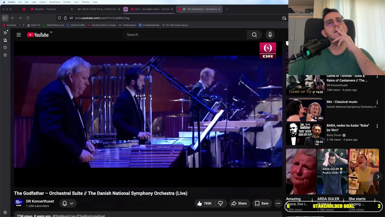Screen dimensions: 385x217
Task: Open Rocket Alerts in Israel bookmark
Action: click(102, 25)
